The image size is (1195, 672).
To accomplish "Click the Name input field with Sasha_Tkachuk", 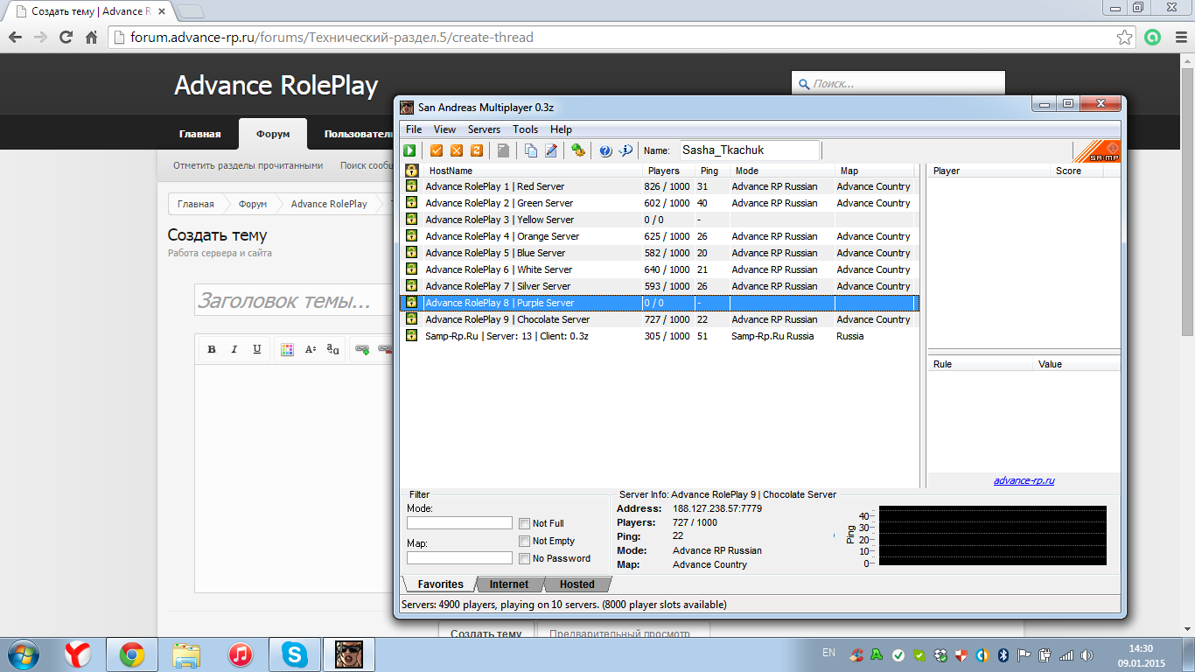I will click(750, 150).
